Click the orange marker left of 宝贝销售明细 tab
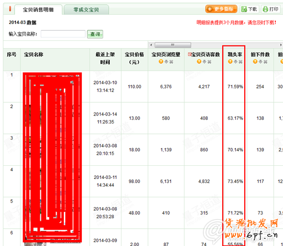 tap(10, 9)
